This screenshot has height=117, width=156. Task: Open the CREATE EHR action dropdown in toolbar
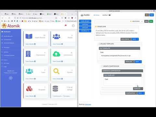tap(136, 21)
